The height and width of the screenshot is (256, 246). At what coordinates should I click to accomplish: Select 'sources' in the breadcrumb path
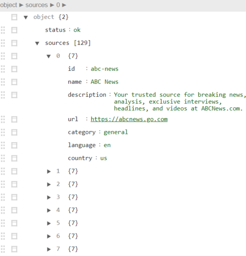(37, 5)
